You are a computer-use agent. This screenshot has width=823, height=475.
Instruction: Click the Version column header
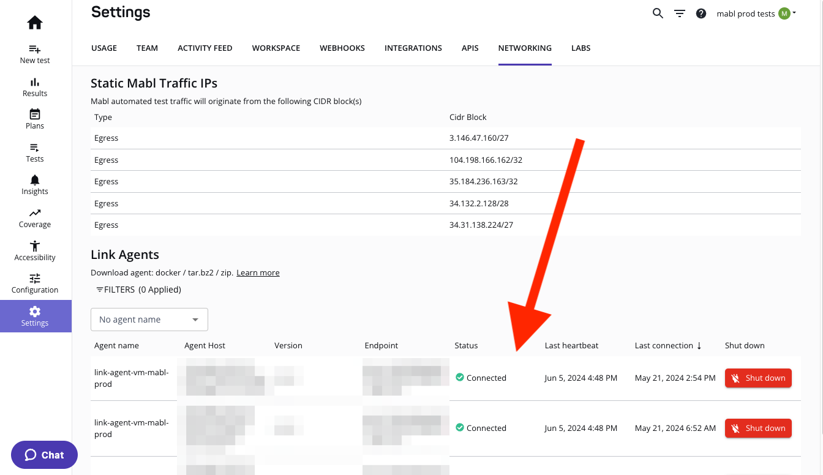pos(288,345)
